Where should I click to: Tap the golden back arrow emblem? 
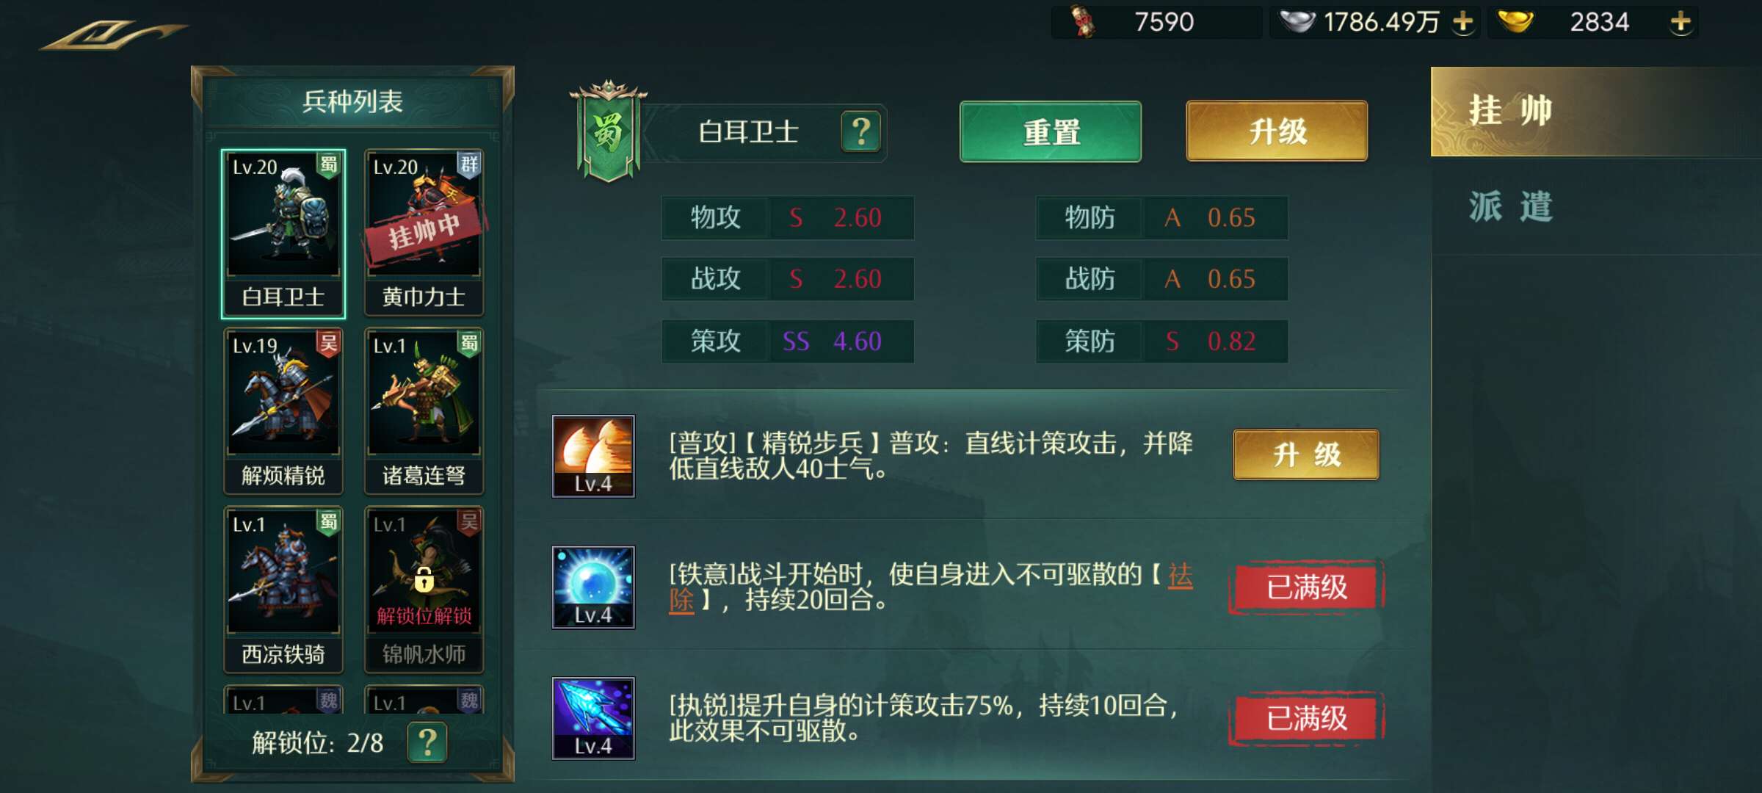(114, 35)
